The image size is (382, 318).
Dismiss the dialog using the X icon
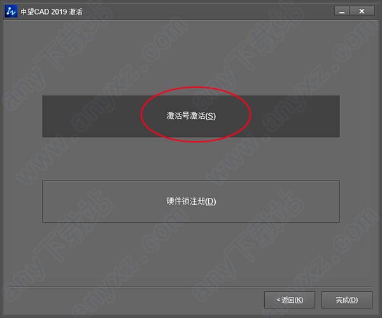(x=362, y=11)
